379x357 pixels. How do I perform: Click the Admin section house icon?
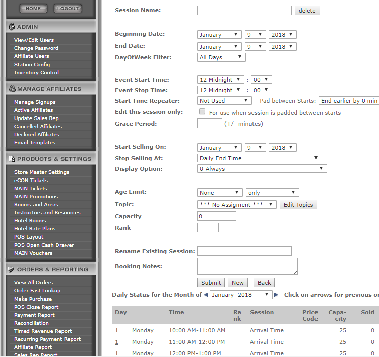(12, 27)
